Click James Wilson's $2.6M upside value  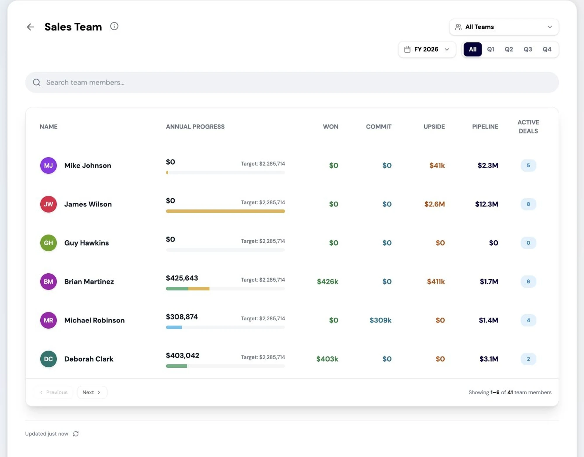[434, 204]
